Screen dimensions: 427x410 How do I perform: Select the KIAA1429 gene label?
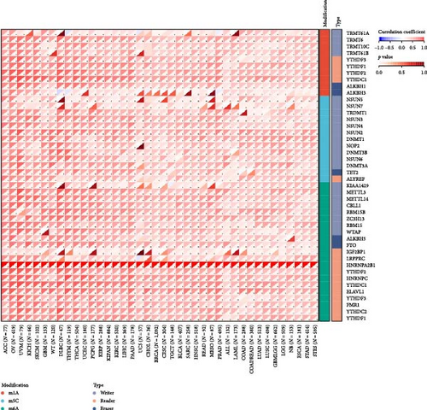(x=358, y=185)
